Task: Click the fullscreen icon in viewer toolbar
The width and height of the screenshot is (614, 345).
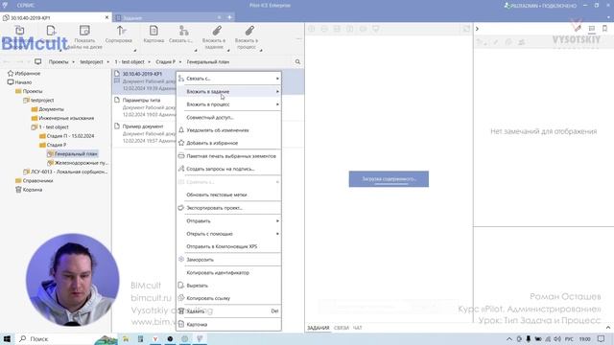Action: tap(466, 29)
